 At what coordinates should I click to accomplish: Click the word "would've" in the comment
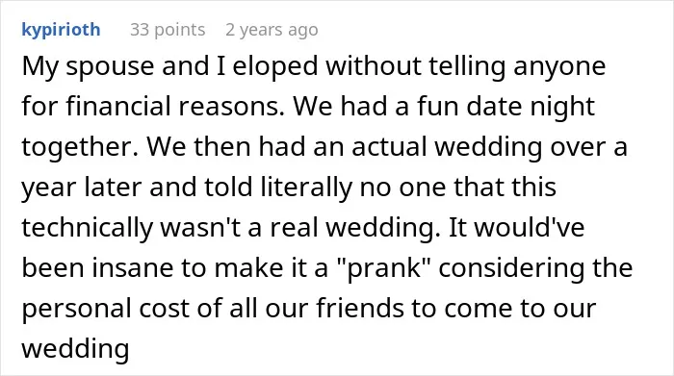(x=530, y=228)
